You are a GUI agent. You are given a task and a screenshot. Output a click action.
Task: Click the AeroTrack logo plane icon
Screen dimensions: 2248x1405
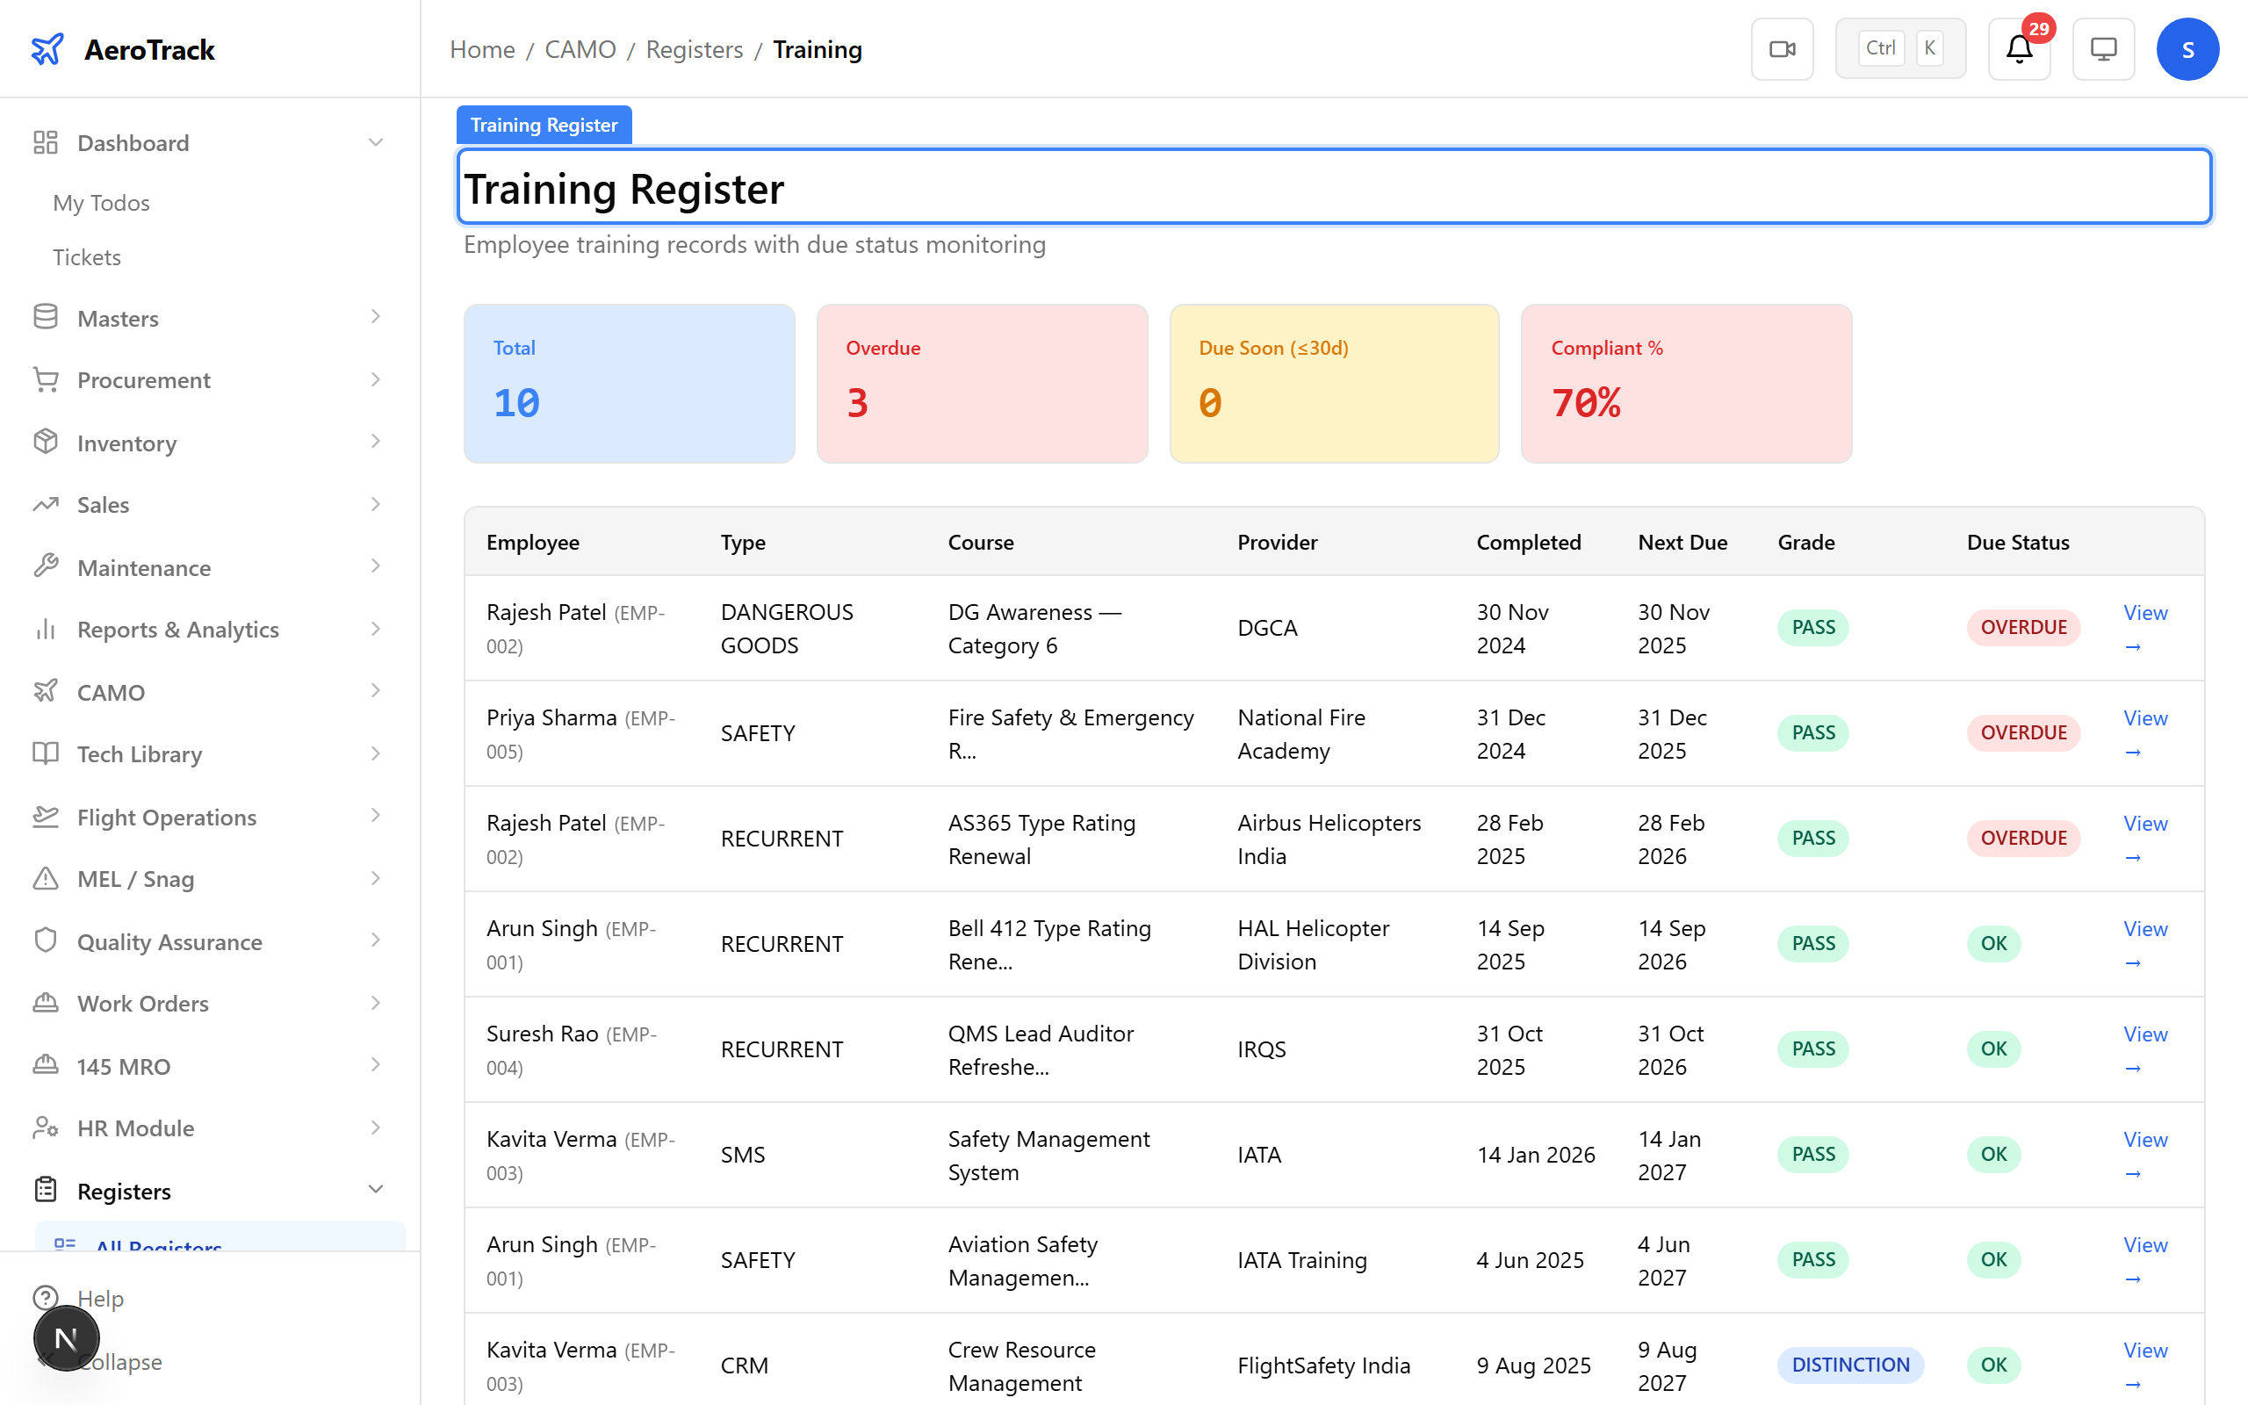click(47, 48)
